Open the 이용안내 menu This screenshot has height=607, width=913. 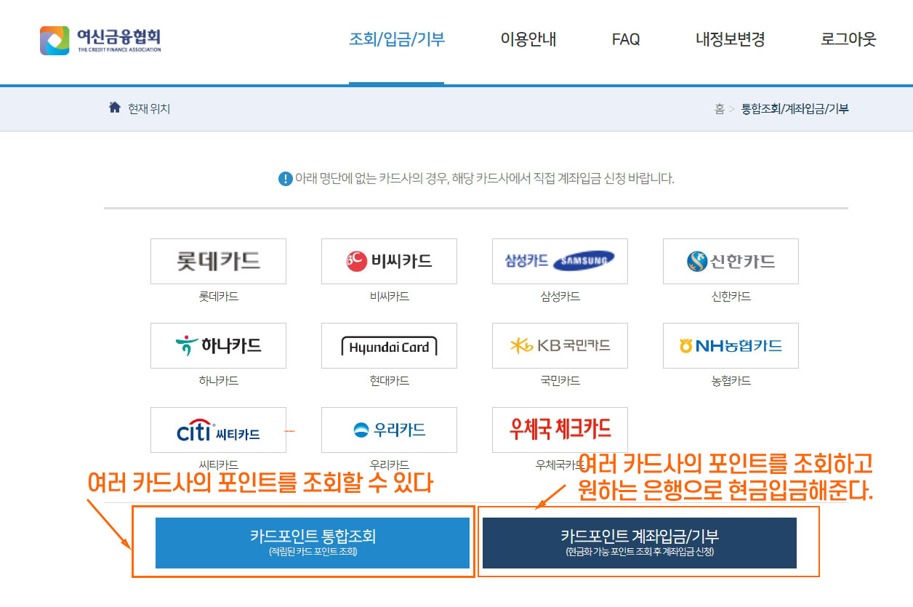pyautogui.click(x=528, y=39)
